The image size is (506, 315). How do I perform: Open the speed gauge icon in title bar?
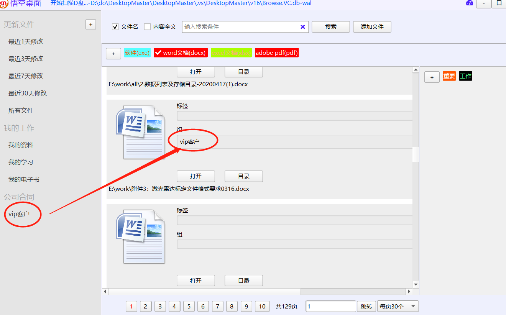470,3
